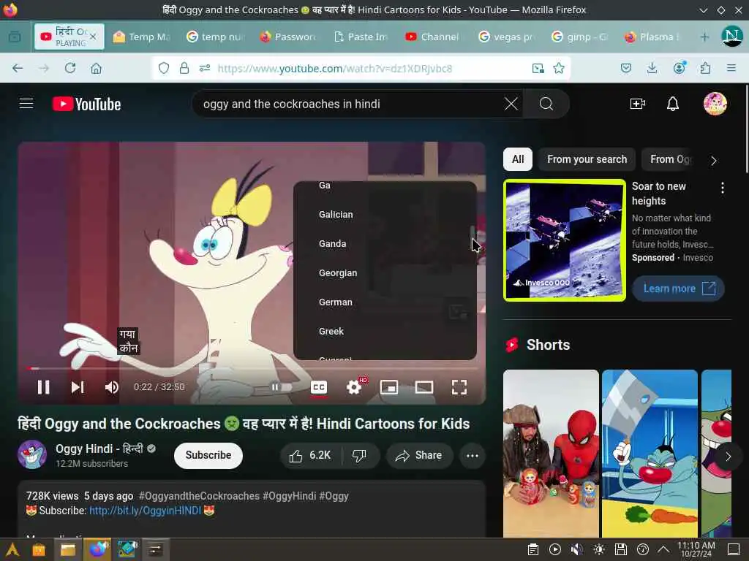Choose Greek in the language list
This screenshot has width=749, height=561.
(x=331, y=331)
